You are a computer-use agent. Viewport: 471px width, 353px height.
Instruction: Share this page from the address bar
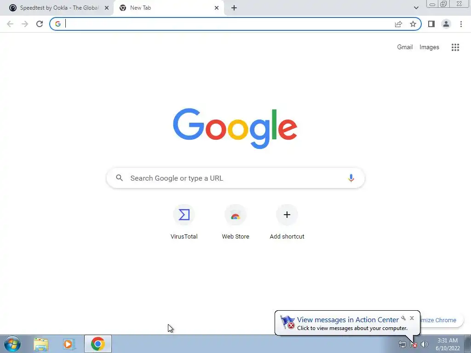click(398, 24)
